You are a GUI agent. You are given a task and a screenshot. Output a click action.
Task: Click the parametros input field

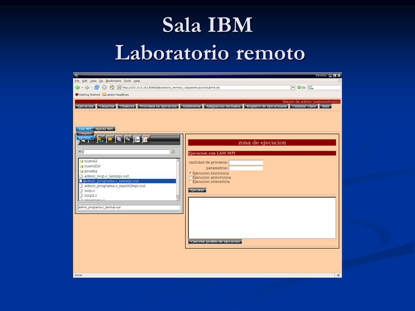click(246, 168)
